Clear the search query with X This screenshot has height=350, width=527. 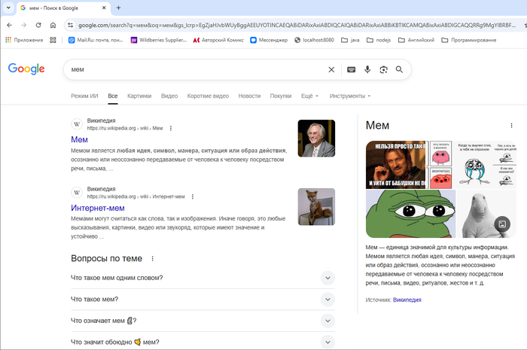(x=331, y=69)
